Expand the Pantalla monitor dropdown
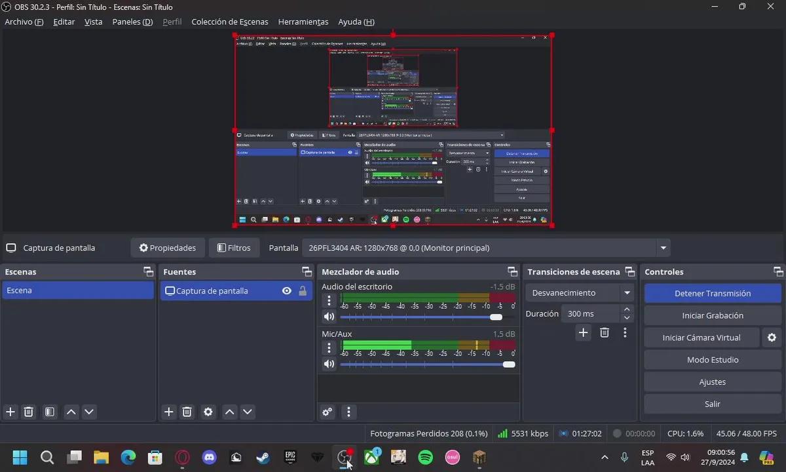Image resolution: width=786 pixels, height=472 pixels. coord(664,248)
